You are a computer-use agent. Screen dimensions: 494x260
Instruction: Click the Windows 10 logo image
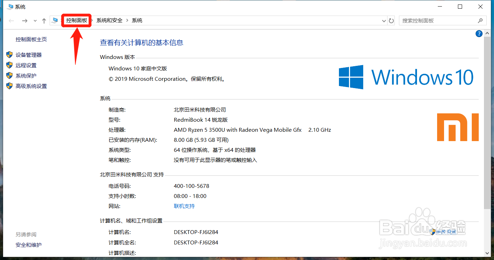[406, 77]
